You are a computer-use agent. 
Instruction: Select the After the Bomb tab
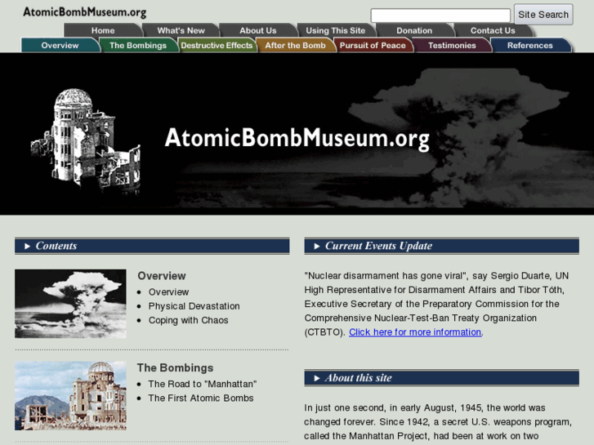[x=295, y=45]
